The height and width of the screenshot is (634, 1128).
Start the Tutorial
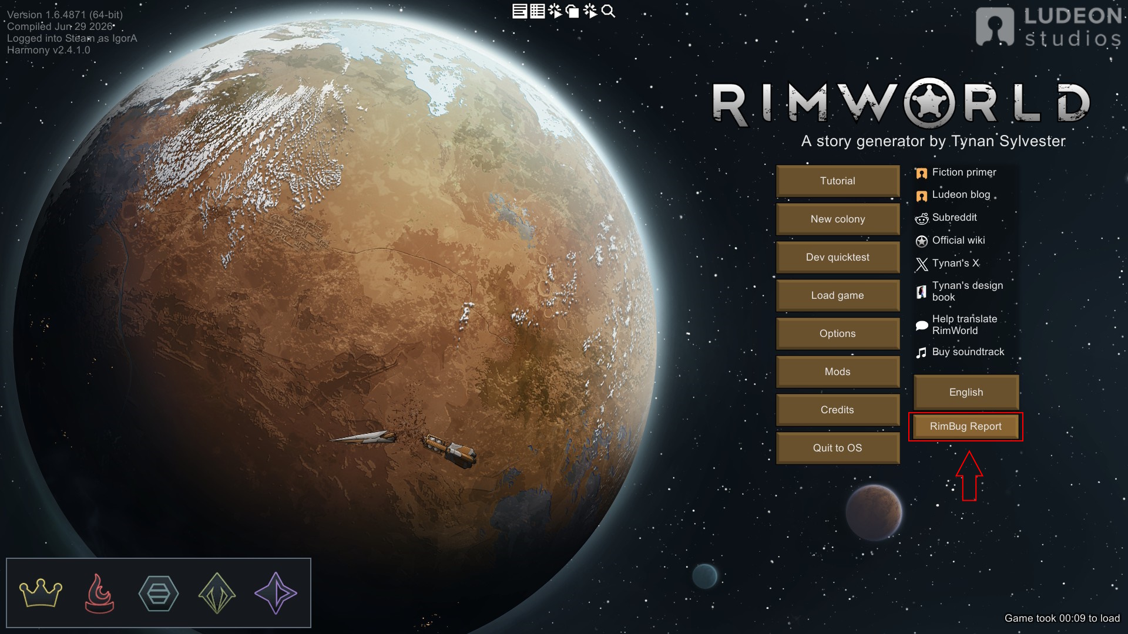click(838, 181)
